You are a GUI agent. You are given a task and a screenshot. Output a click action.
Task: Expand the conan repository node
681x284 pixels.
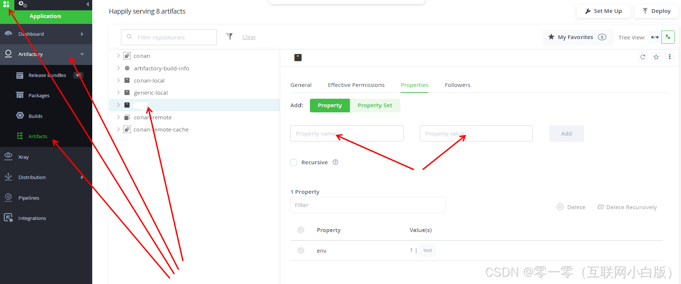118,56
